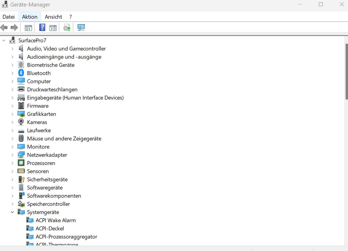Select the Systemgeräte label
This screenshot has height=251, width=348.
(43, 212)
